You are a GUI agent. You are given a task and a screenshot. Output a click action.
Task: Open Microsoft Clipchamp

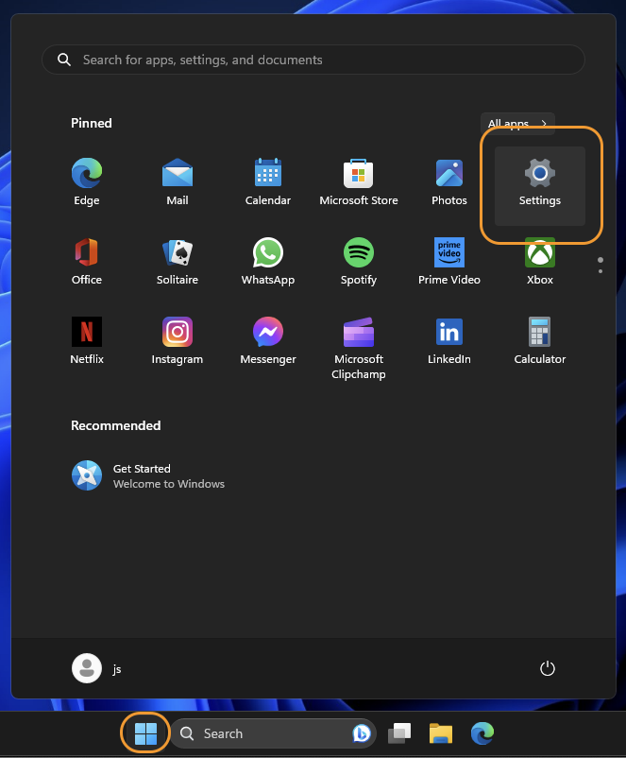[x=359, y=348]
